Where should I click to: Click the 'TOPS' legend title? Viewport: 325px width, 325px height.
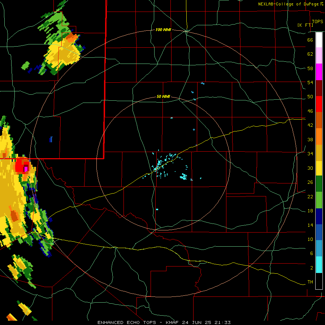click(317, 21)
